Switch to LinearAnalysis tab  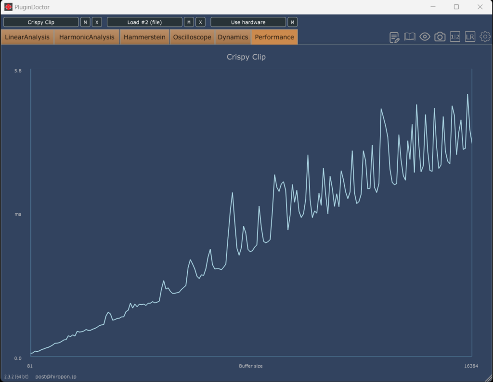(27, 37)
